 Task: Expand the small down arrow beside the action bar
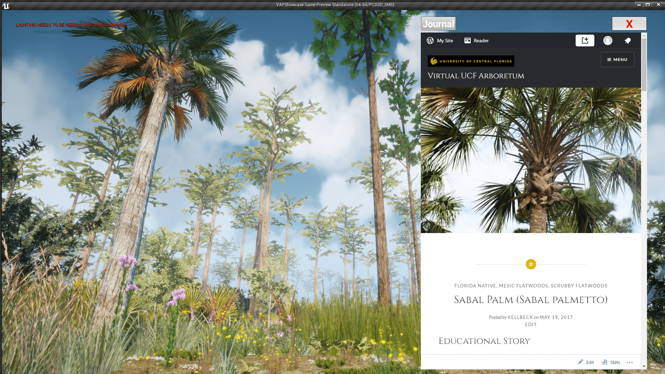644,366
